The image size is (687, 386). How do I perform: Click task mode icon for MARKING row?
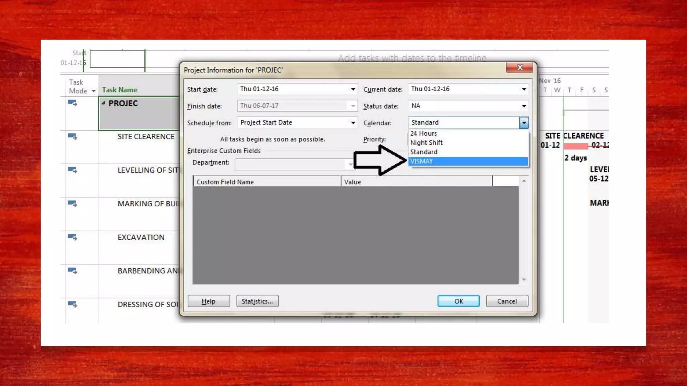pos(72,203)
